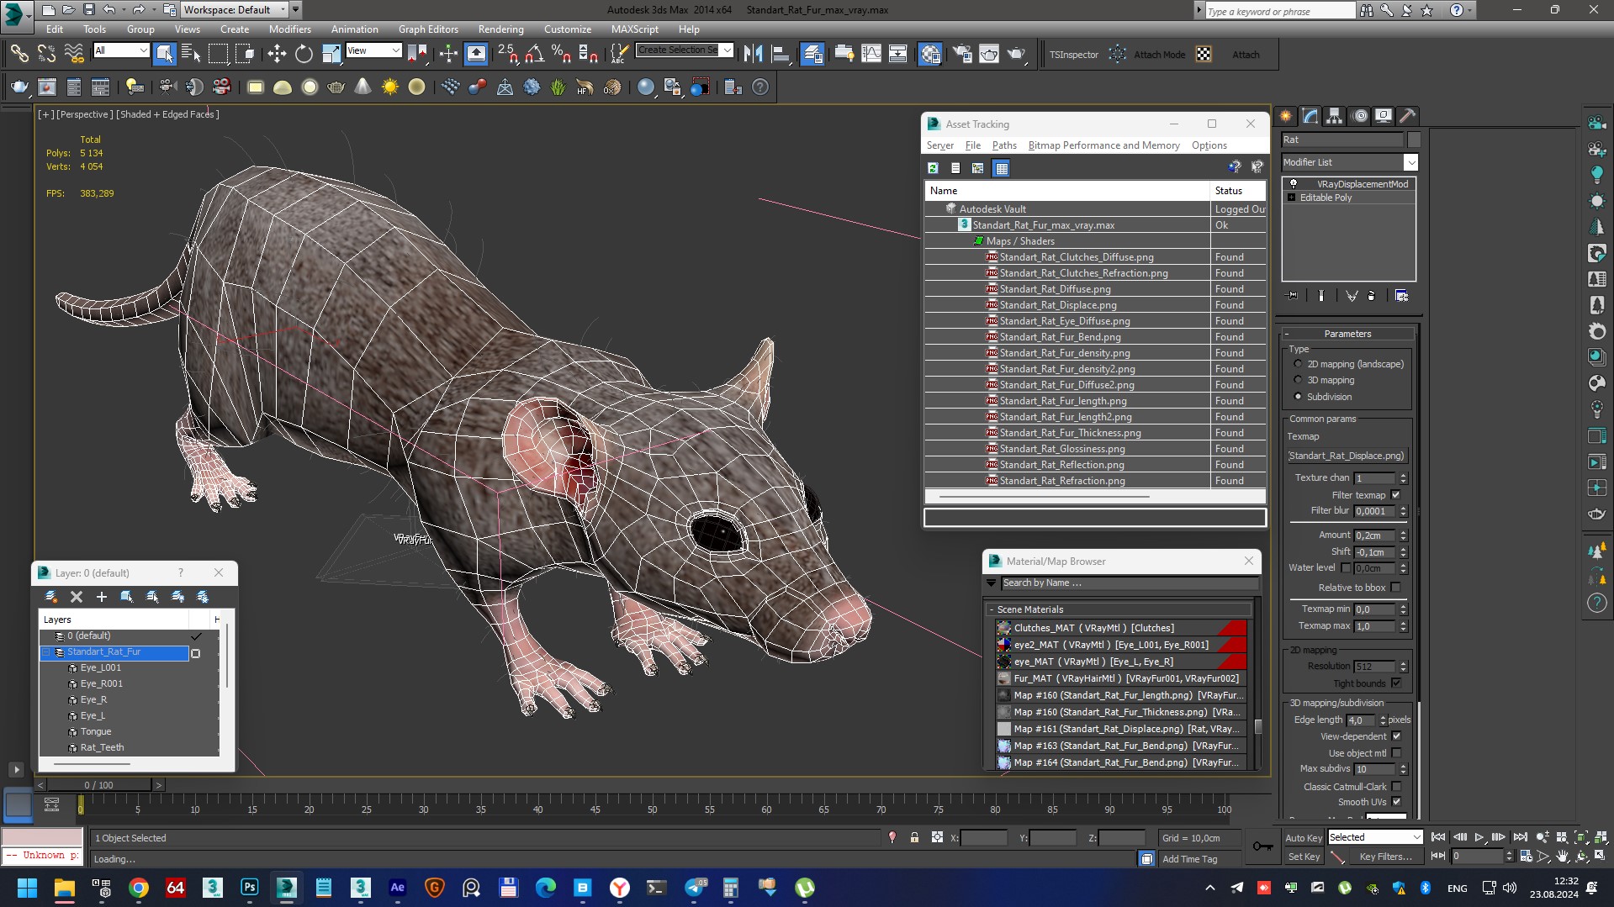This screenshot has width=1614, height=907.
Task: Open the Modifiers menu
Action: coord(289,29)
